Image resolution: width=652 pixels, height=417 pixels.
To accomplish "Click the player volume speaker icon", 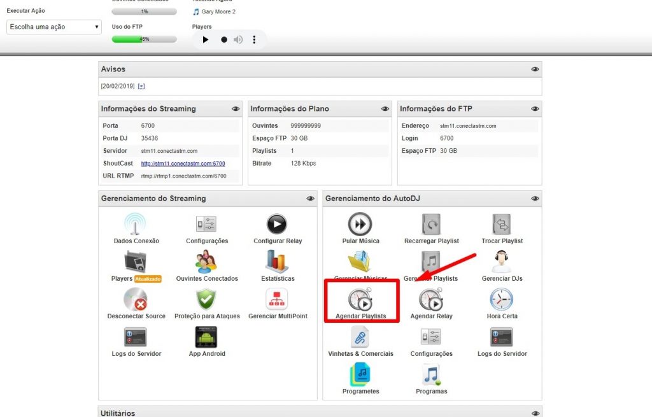I will [238, 39].
